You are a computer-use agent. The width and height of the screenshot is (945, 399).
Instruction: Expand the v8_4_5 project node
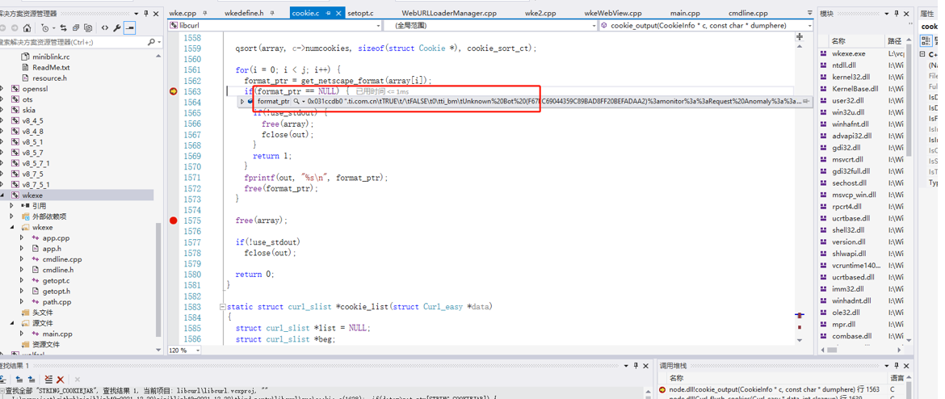[2, 121]
